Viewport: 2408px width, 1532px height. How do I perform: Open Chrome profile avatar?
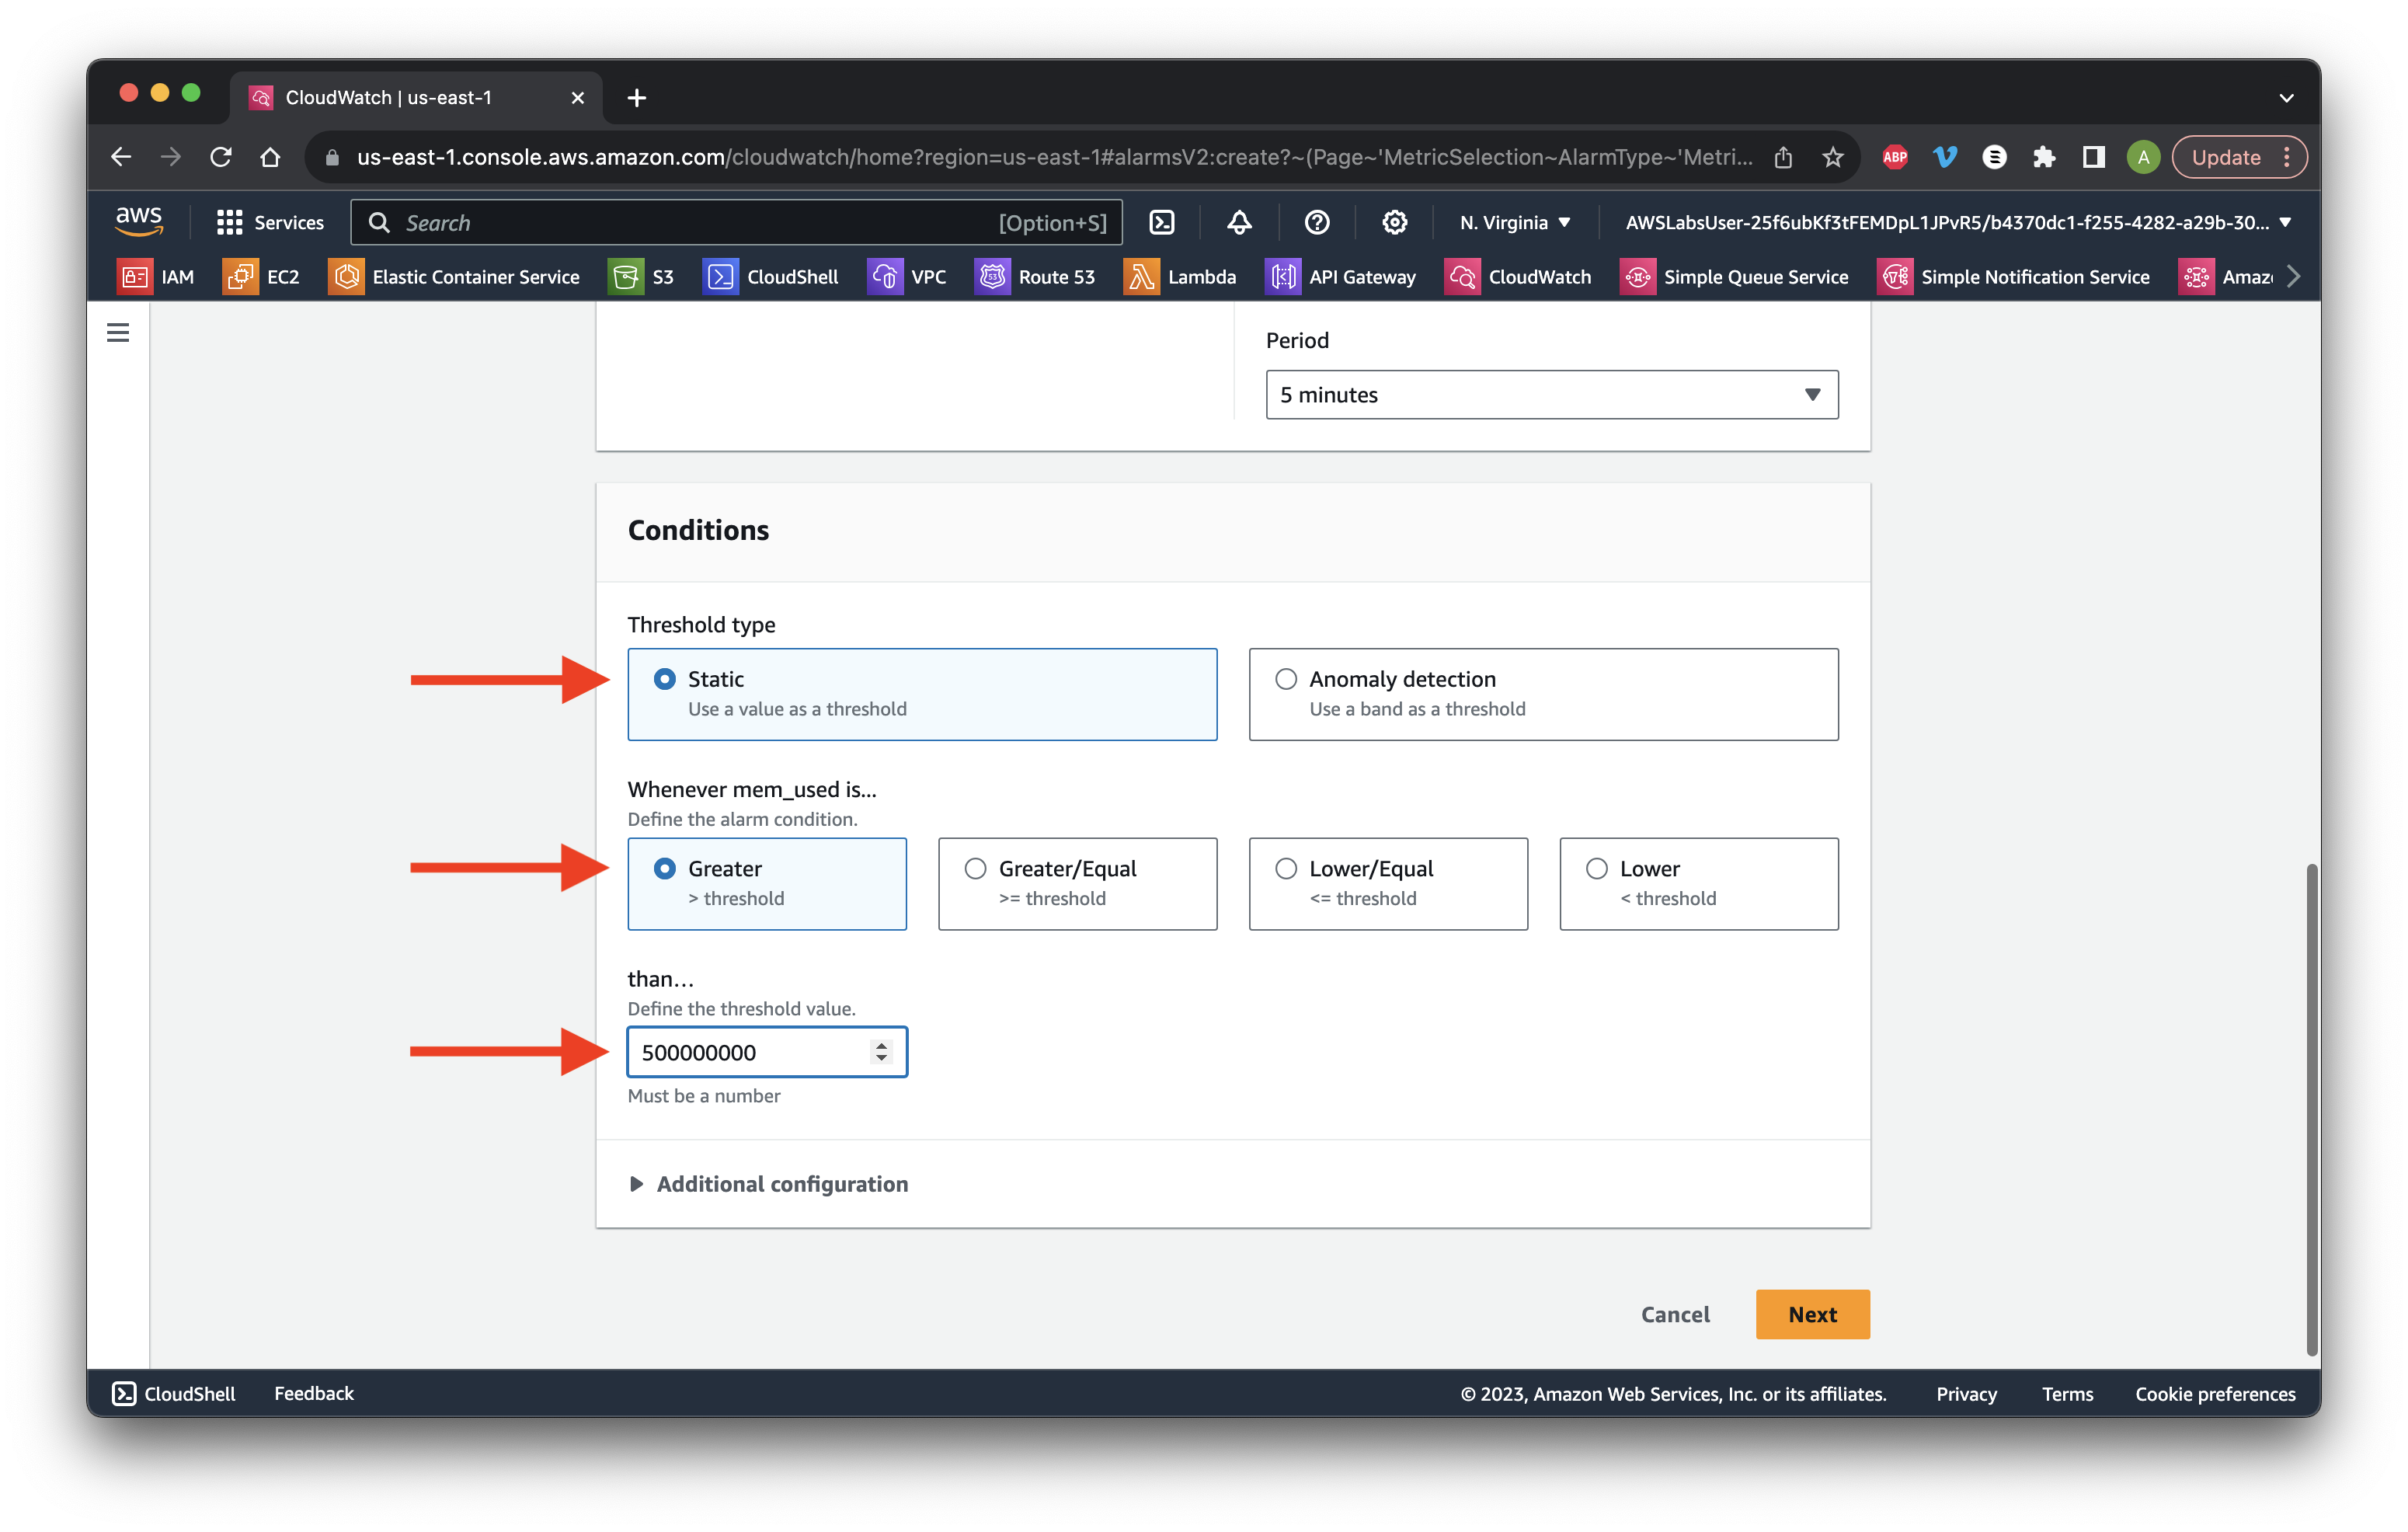click(x=2142, y=157)
